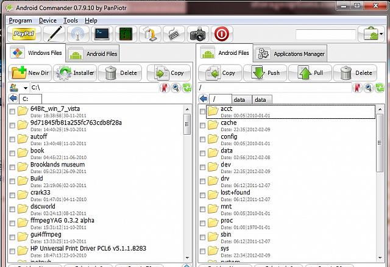Image resolution: width=390 pixels, height=267 pixels.
Task: Refresh the Android files pane listing
Action: (375, 88)
